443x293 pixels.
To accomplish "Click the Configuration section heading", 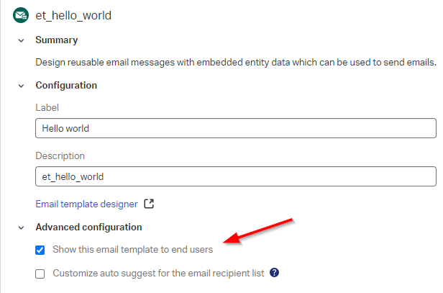I will coord(66,85).
